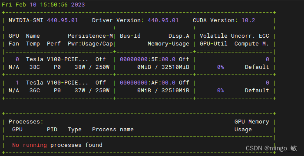Click the 0% utilization in the 38C row
This screenshot has width=304, height=156.
pos(221,67)
